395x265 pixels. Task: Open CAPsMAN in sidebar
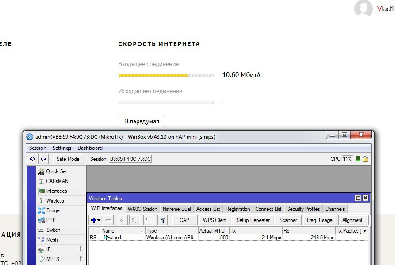pos(61,181)
